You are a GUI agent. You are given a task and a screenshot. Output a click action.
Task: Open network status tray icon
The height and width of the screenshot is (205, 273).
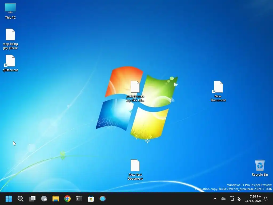[x=232, y=199]
